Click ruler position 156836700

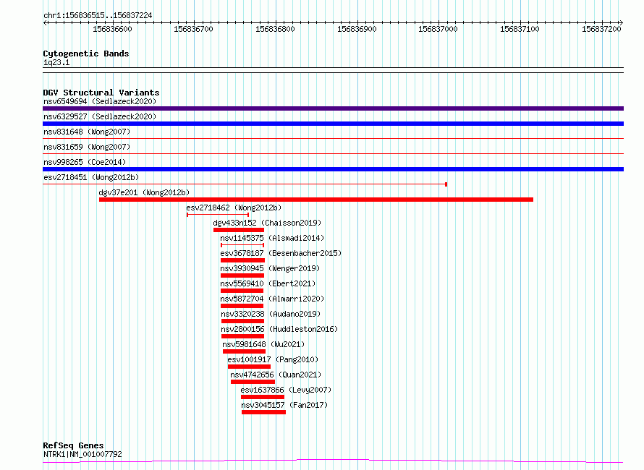tap(193, 29)
